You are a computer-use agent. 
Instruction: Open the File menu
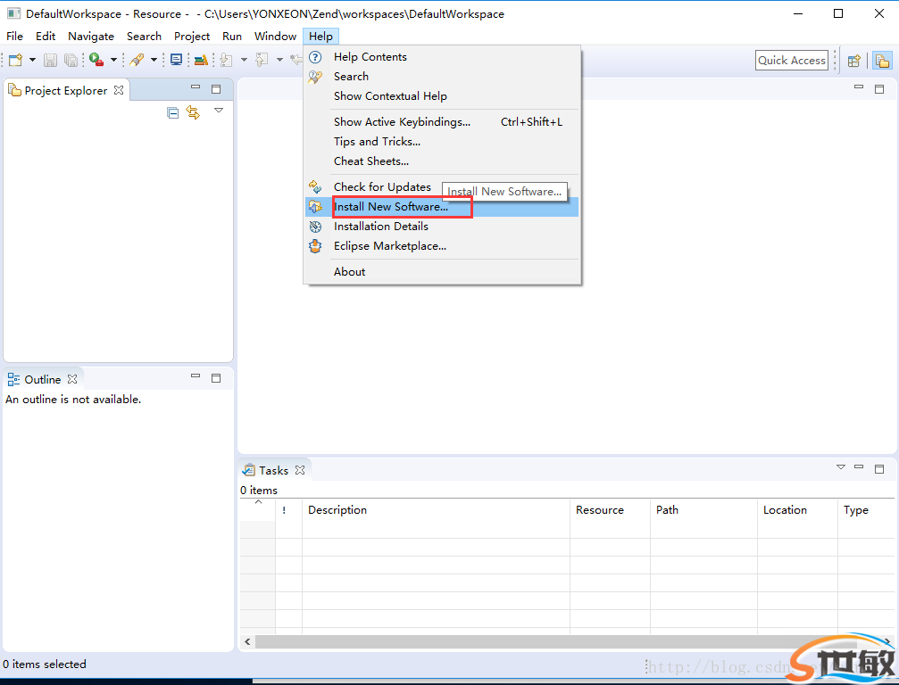[x=14, y=36]
